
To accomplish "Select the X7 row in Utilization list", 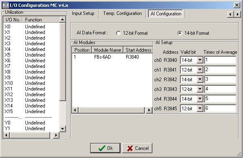I will [31, 66].
